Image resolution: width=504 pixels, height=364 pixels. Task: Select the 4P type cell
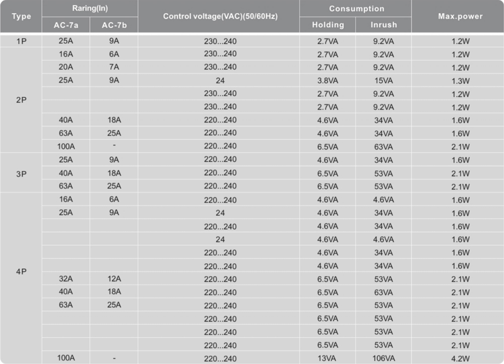(21, 272)
